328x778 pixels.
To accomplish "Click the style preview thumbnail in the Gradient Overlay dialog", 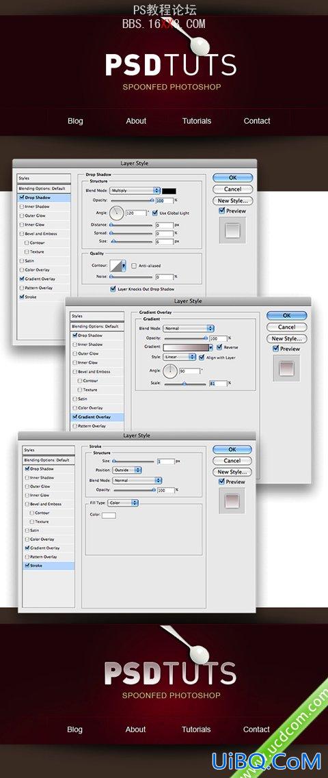I will tap(286, 368).
